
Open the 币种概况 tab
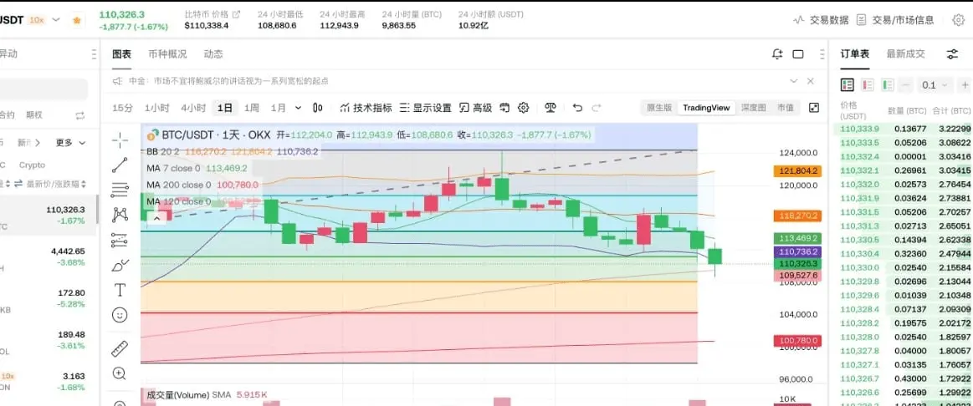(x=167, y=54)
